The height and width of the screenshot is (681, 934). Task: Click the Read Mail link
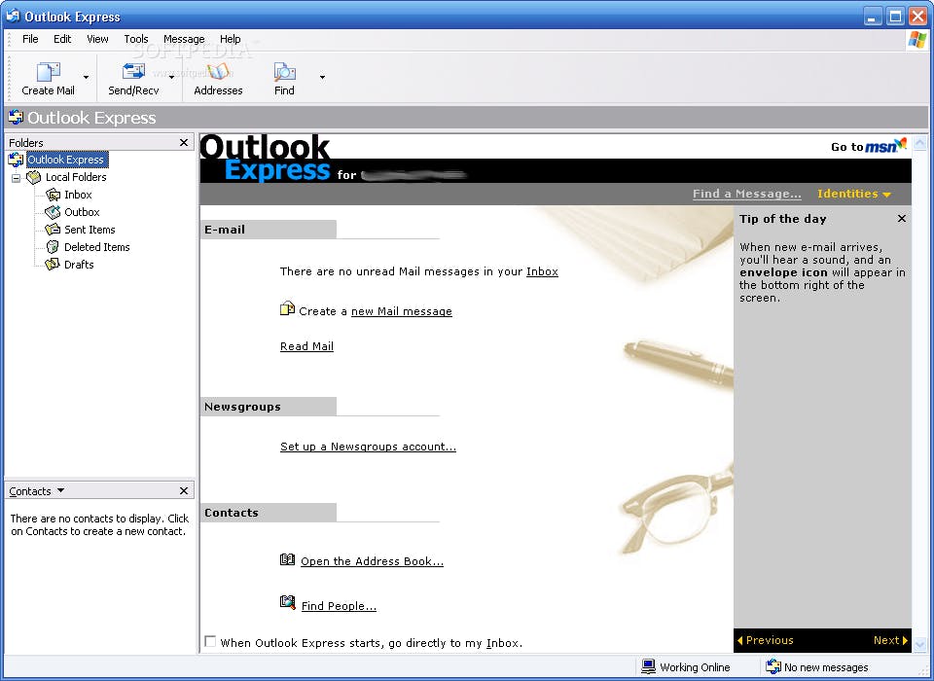click(305, 345)
